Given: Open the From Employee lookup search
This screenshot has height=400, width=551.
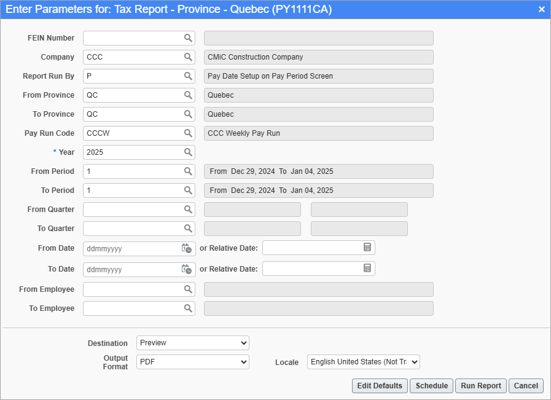Looking at the screenshot, I should (189, 289).
